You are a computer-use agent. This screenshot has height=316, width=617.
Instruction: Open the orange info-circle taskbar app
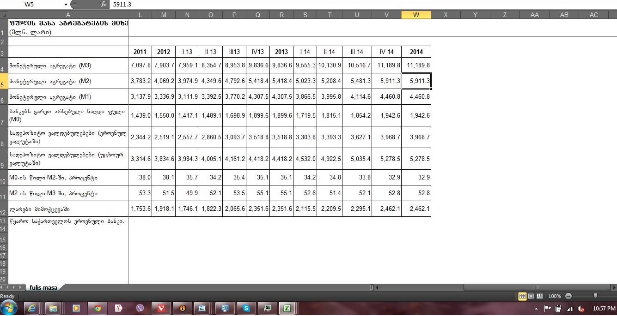pyautogui.click(x=183, y=308)
